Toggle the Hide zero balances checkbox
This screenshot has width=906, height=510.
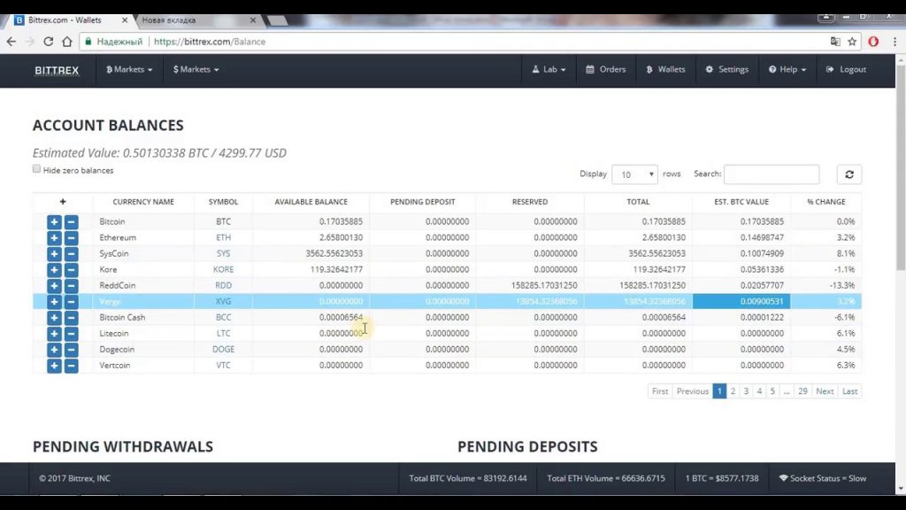[x=37, y=169]
